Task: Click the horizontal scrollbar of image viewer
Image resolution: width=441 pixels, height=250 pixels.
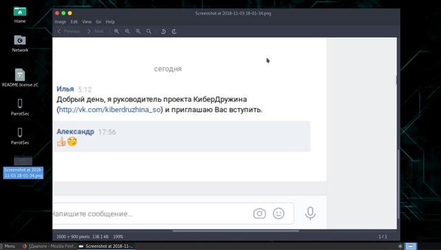Action: pyautogui.click(x=236, y=231)
